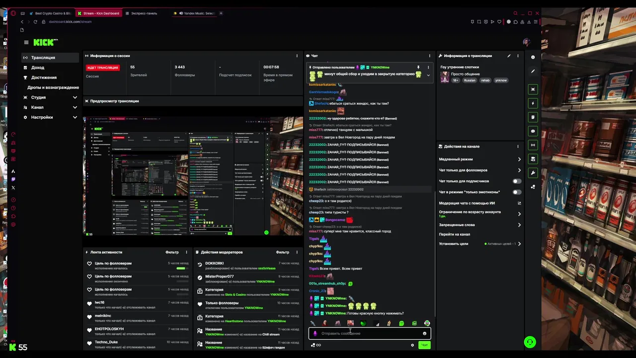Click Фильтр in Moderator actions panel
The height and width of the screenshot is (358, 636).
(282, 252)
